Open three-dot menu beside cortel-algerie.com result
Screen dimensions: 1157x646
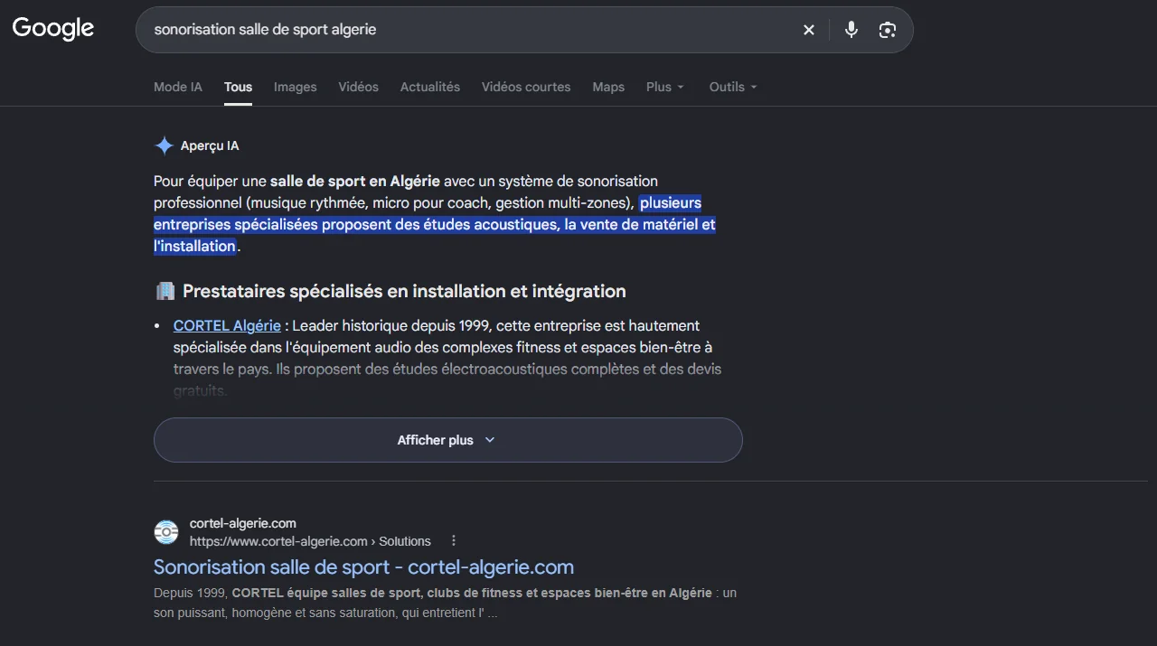[x=454, y=541]
